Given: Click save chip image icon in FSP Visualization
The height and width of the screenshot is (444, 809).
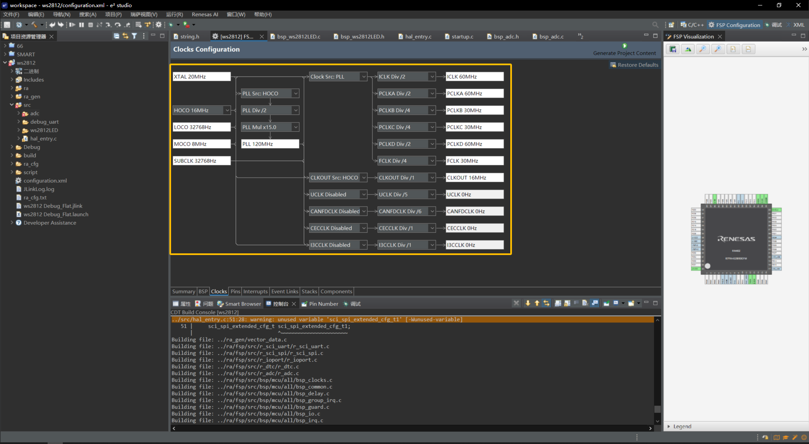Looking at the screenshot, I should click(673, 49).
